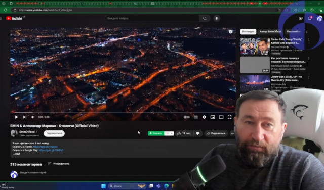Mute the player volume
This screenshot has width=324, height=190.
coord(33,117)
